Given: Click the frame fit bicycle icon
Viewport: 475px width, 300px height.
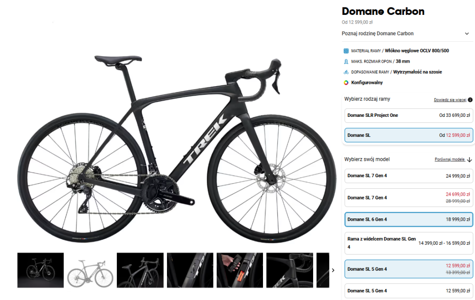Looking at the screenshot, I should (x=346, y=72).
